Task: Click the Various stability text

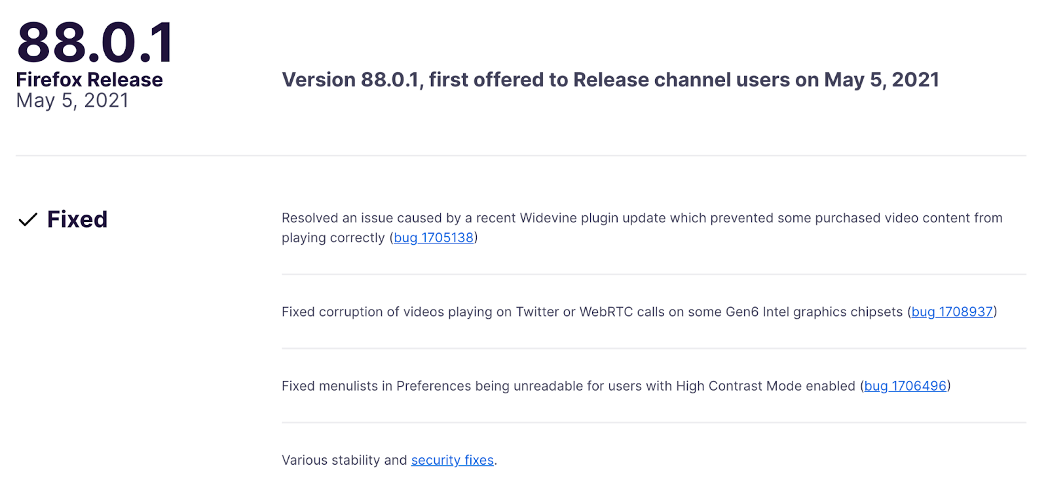Action: 331,460
